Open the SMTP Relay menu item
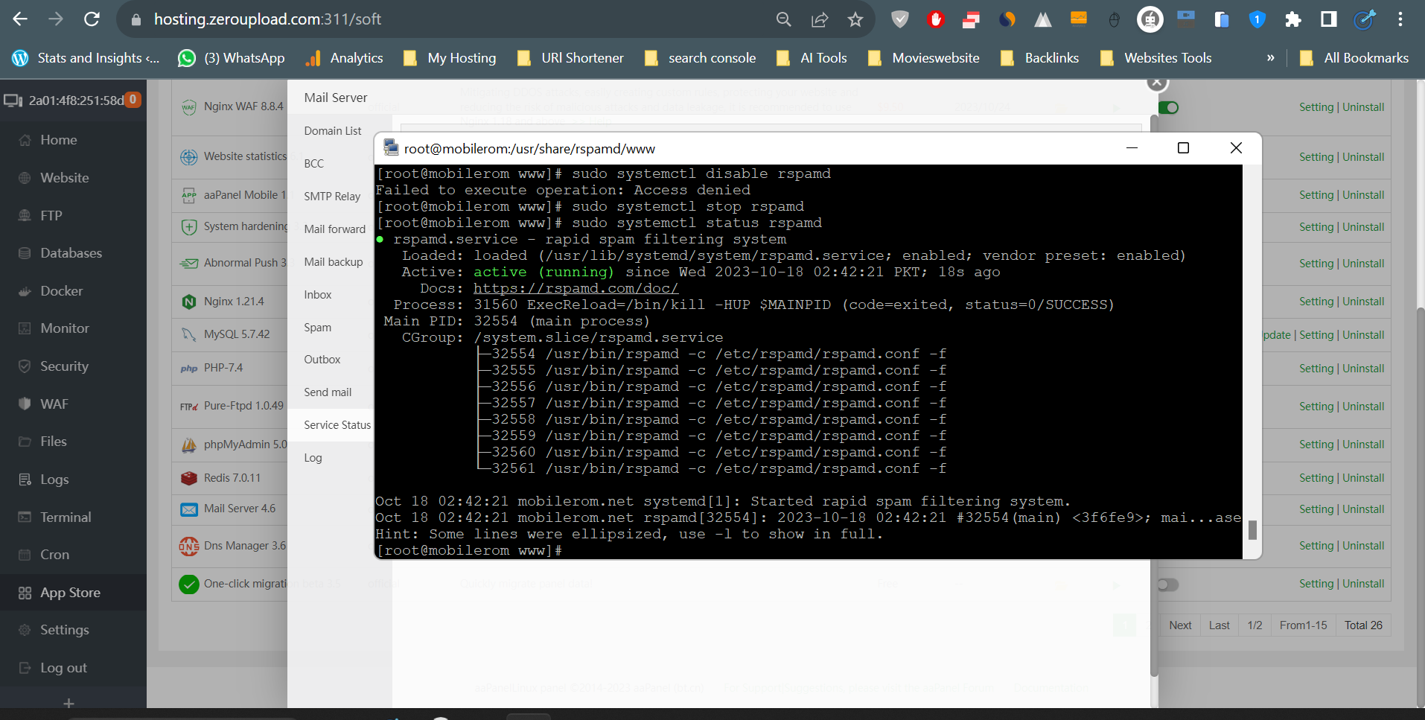Image resolution: width=1425 pixels, height=720 pixels. [x=332, y=197]
